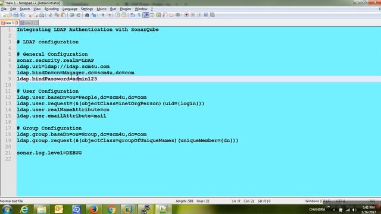Viewport: 381px width, 214px height.
Task: Open the Windows Start button
Action: (7, 209)
